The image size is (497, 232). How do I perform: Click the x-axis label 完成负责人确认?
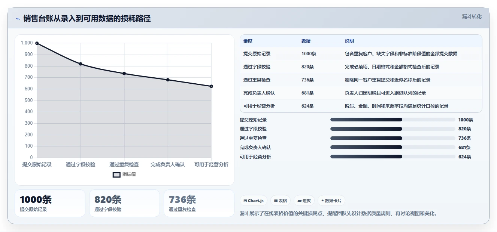tap(168, 164)
